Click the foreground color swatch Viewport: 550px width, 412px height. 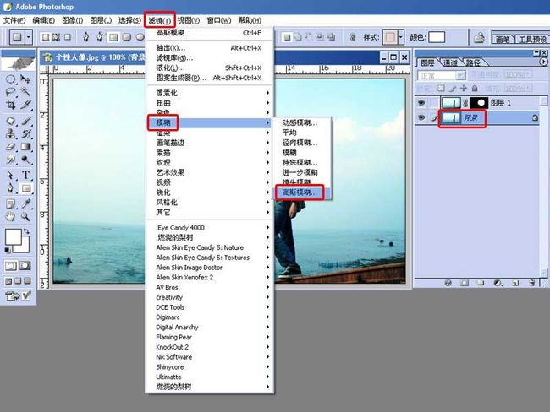pos(13,237)
